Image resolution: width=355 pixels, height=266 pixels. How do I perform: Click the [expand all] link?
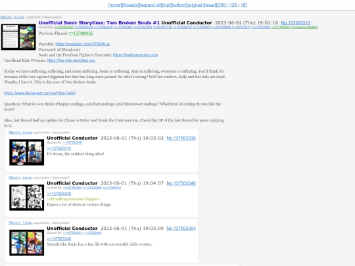pyautogui.click(x=150, y=5)
